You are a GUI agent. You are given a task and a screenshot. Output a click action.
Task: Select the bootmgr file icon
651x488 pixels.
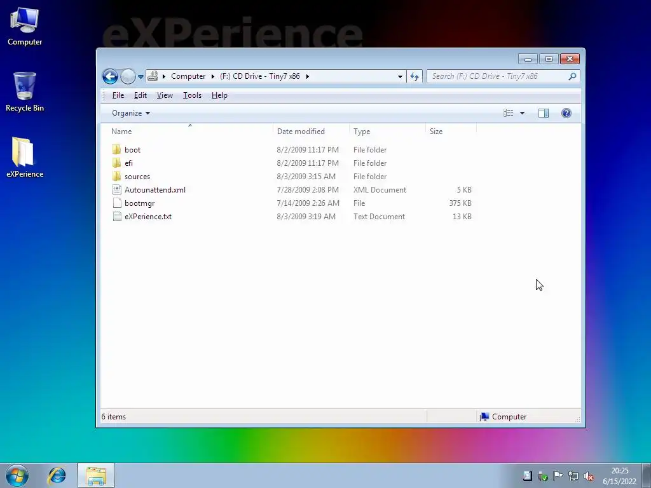[117, 203]
